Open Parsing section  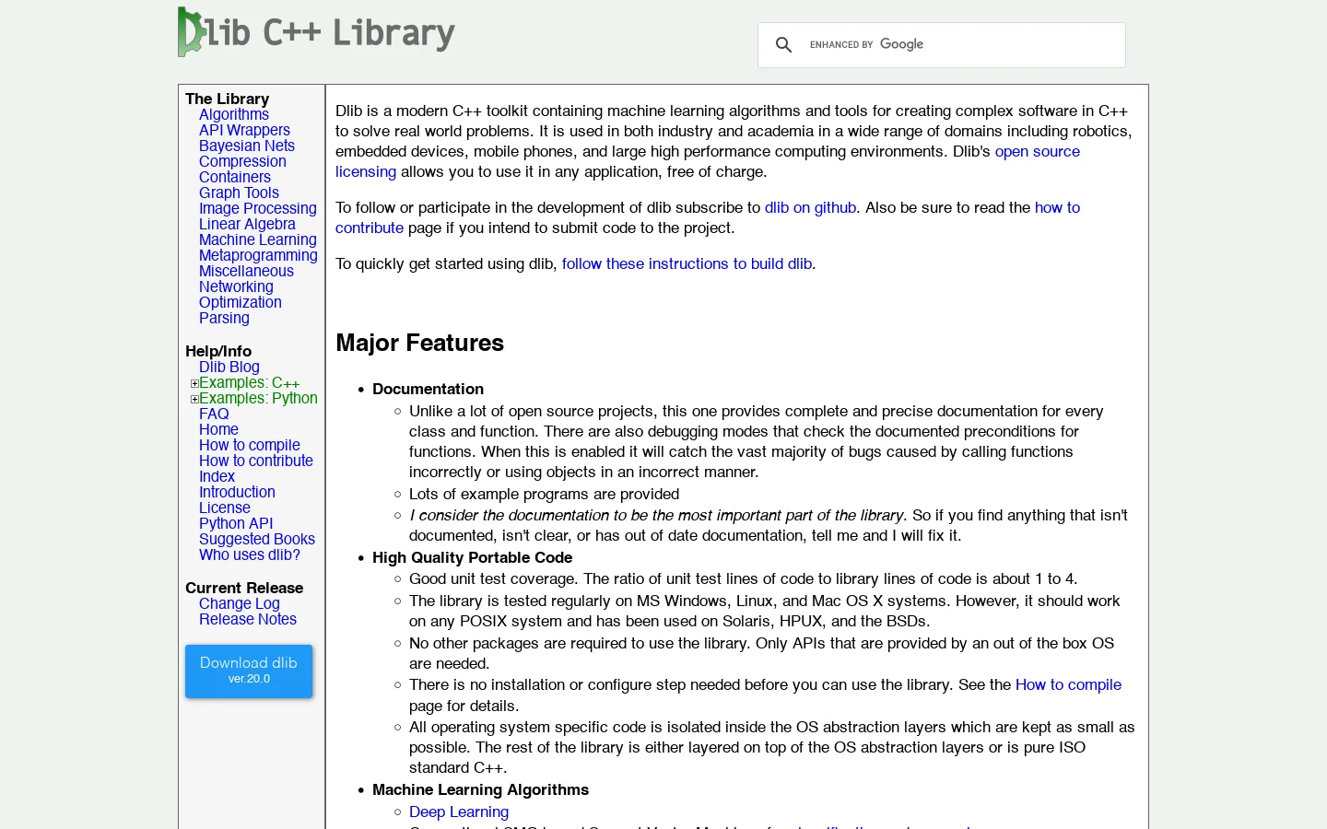pos(224,318)
